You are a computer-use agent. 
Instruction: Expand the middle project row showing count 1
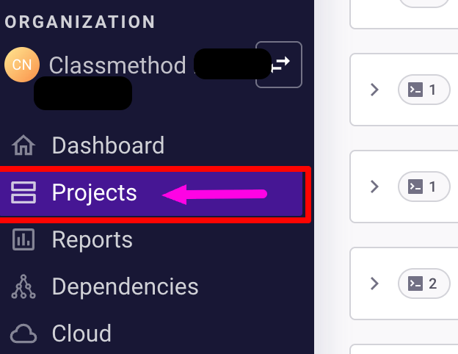(x=374, y=187)
